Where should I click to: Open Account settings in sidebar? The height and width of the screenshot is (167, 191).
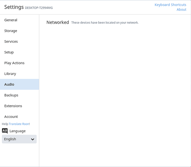click(19, 117)
